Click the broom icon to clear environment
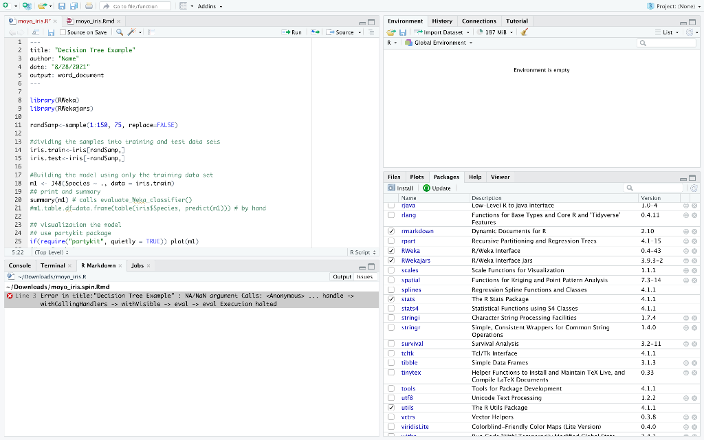The height and width of the screenshot is (440, 704). click(525, 33)
